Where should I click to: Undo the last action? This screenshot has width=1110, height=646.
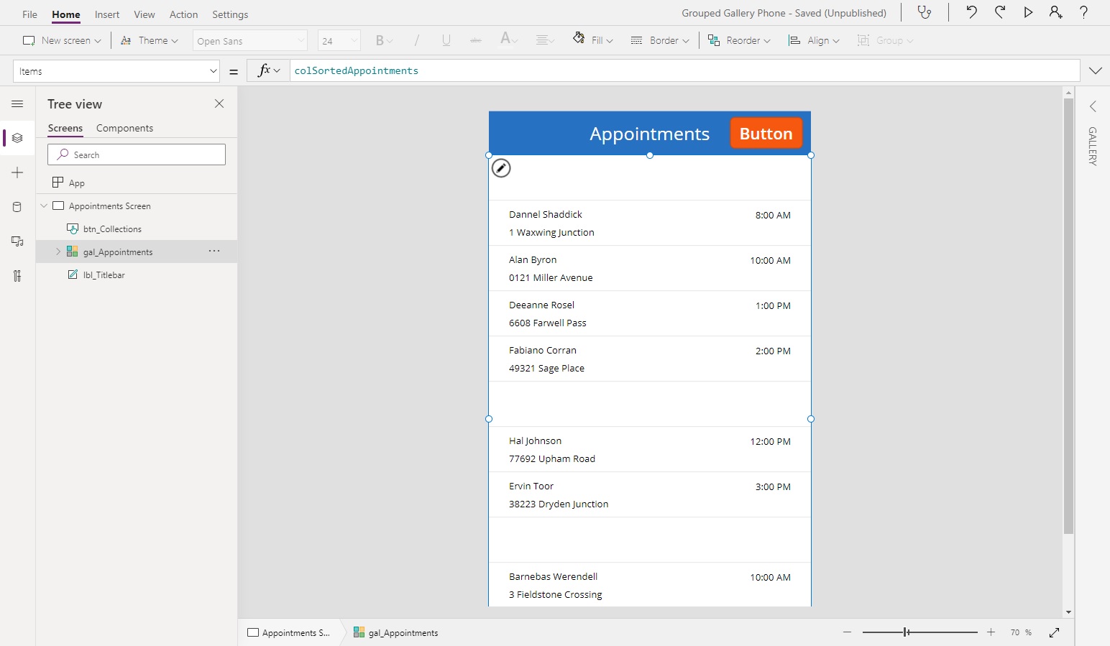pyautogui.click(x=971, y=12)
